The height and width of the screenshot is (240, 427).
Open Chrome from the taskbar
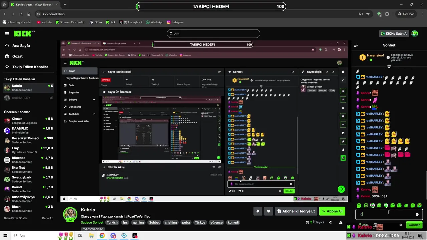[102, 236]
